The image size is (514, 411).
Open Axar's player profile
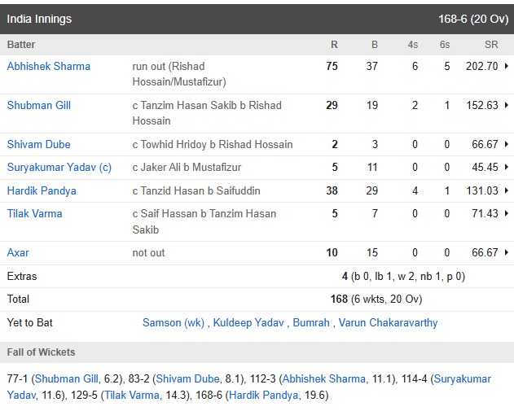tap(18, 253)
